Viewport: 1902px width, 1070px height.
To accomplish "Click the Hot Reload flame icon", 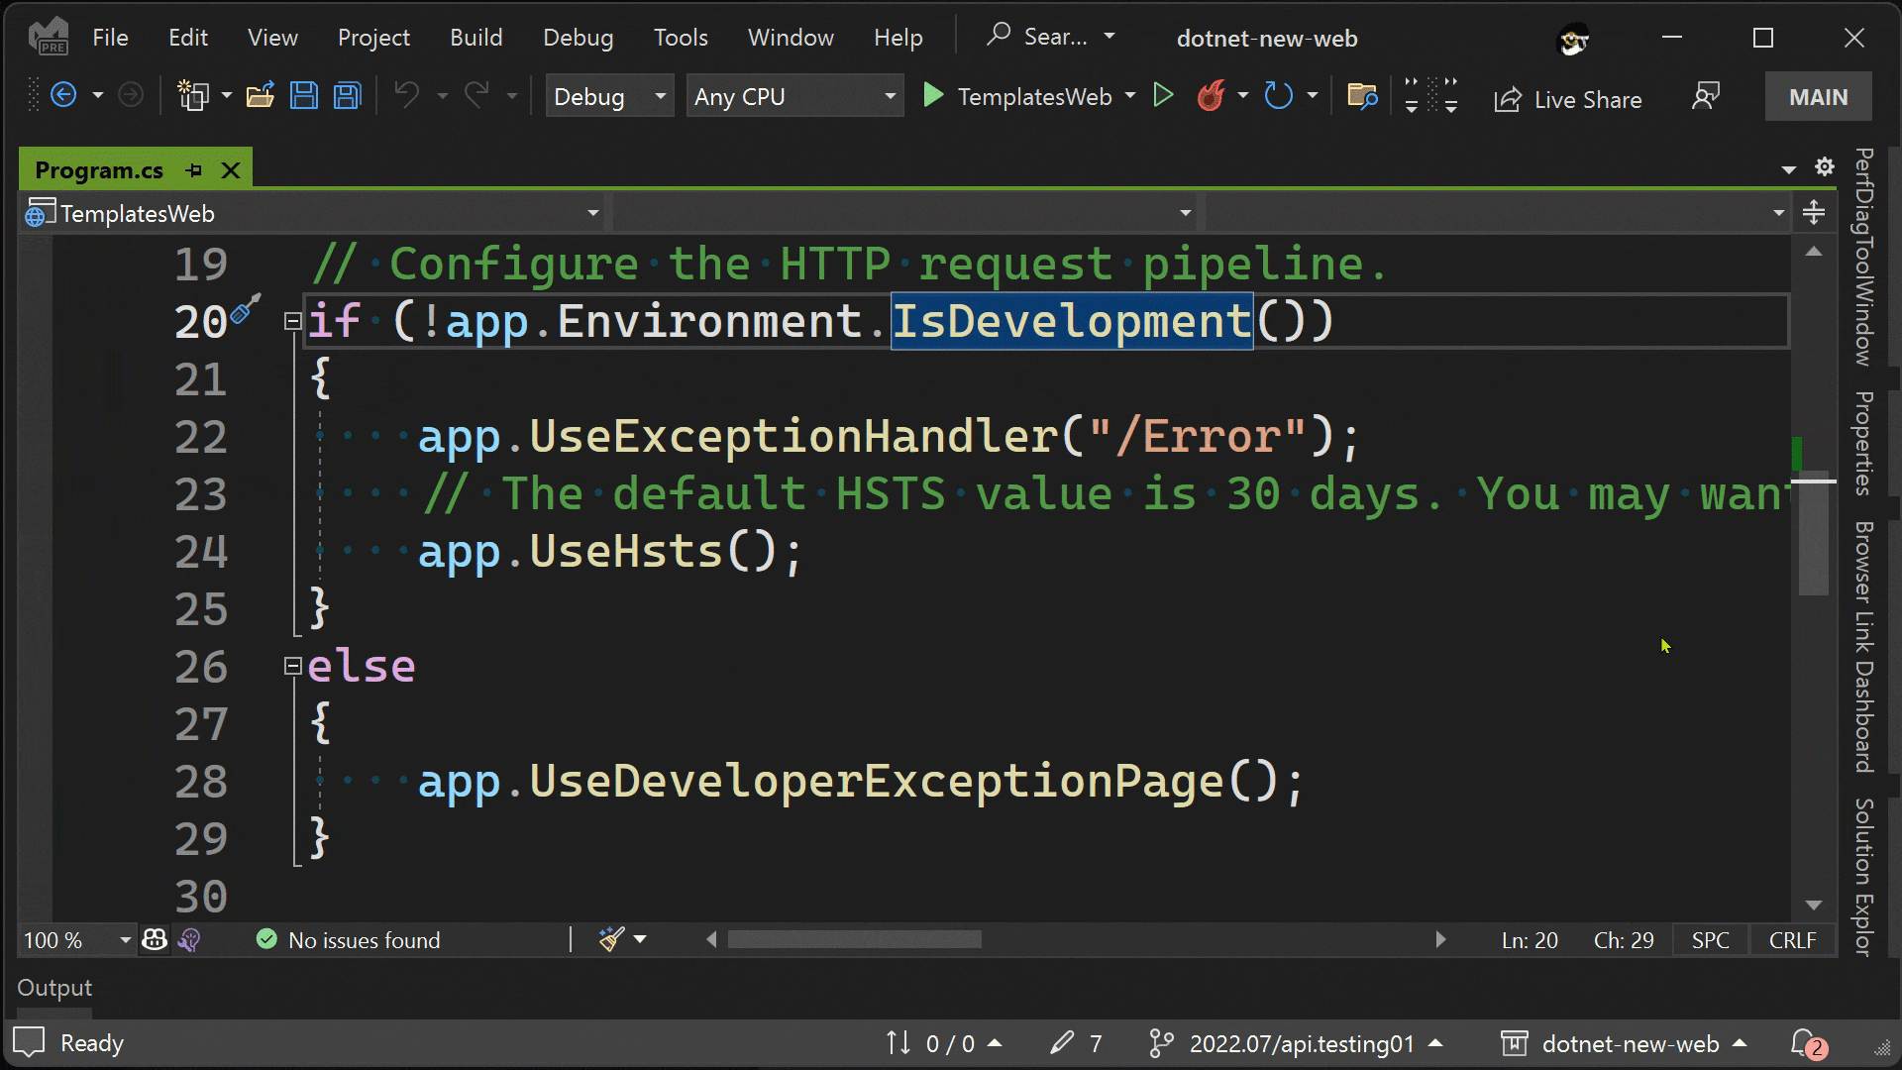I will [1210, 95].
